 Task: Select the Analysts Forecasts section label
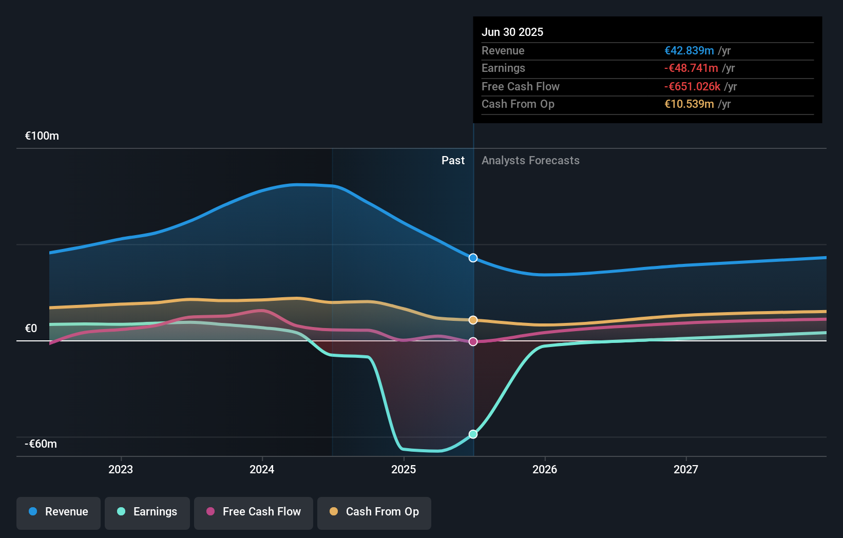click(x=530, y=161)
